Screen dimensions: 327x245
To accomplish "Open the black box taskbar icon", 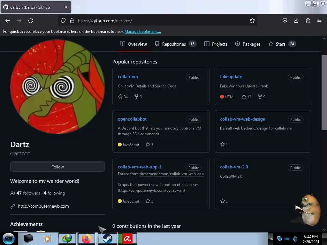I will pos(28,239).
